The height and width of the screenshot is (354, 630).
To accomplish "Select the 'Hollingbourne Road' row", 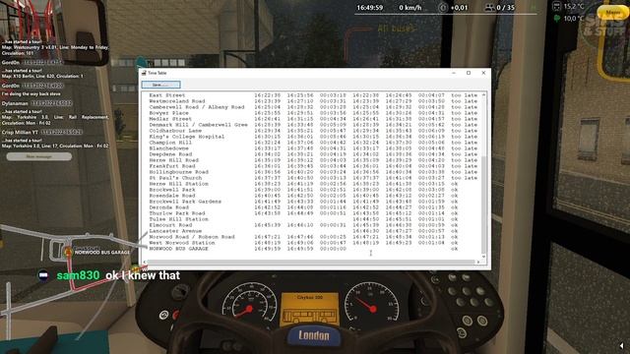I will coord(313,172).
